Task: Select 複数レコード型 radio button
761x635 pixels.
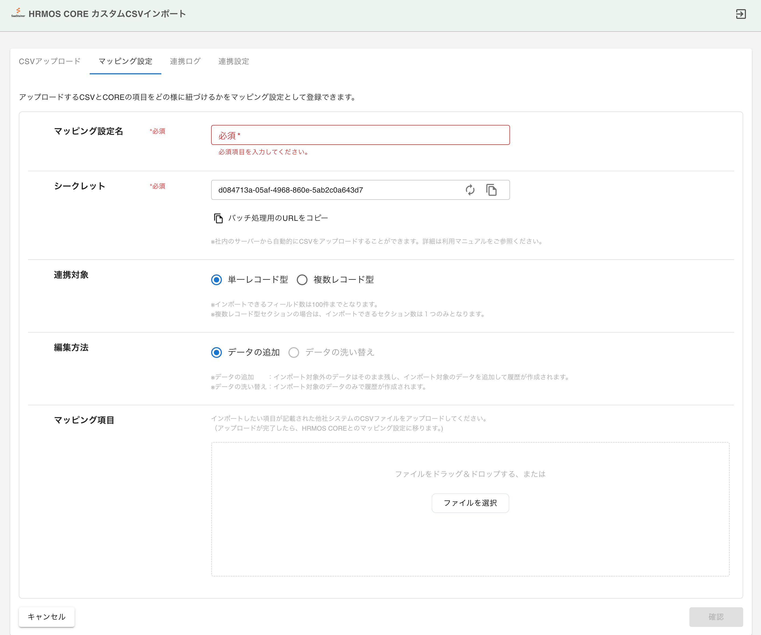Action: (x=302, y=280)
